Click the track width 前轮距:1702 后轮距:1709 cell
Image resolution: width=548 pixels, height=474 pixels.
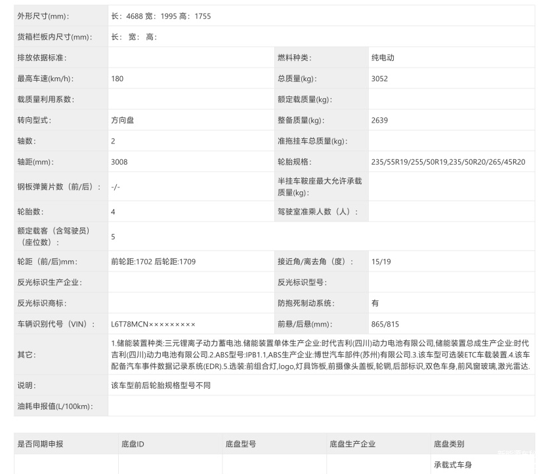[x=154, y=262]
